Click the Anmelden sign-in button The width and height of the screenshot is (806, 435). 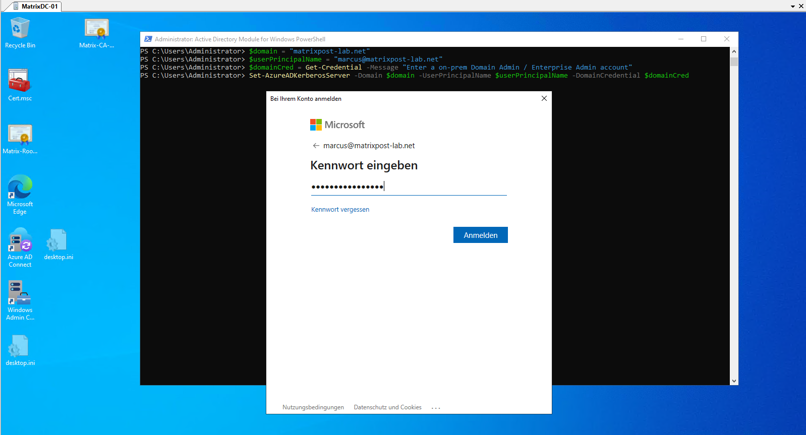tap(480, 235)
